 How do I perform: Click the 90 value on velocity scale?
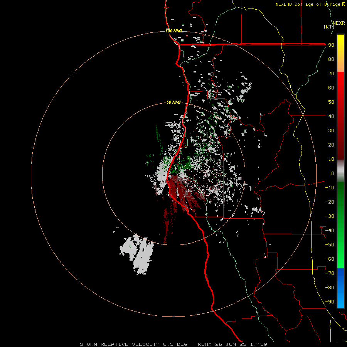click(x=331, y=45)
